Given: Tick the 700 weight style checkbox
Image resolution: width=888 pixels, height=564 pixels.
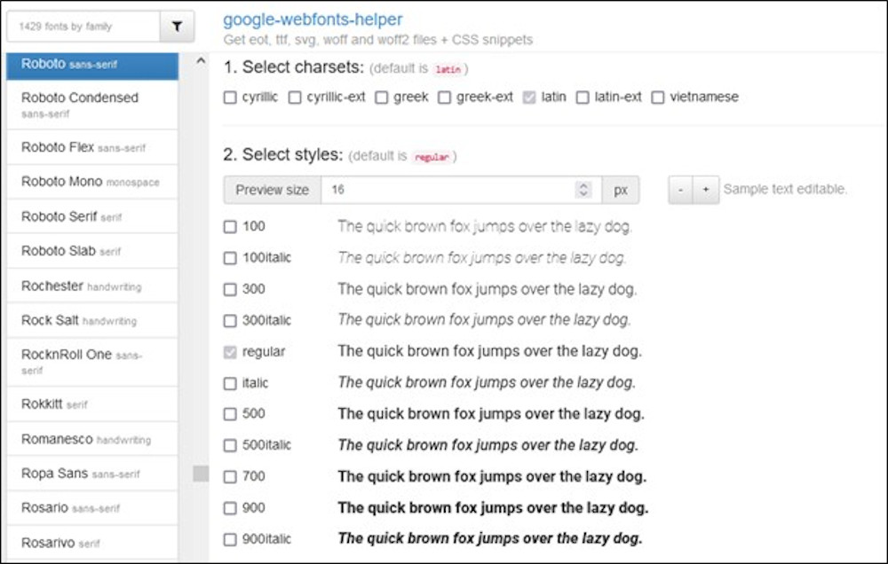Looking at the screenshot, I should (x=230, y=477).
